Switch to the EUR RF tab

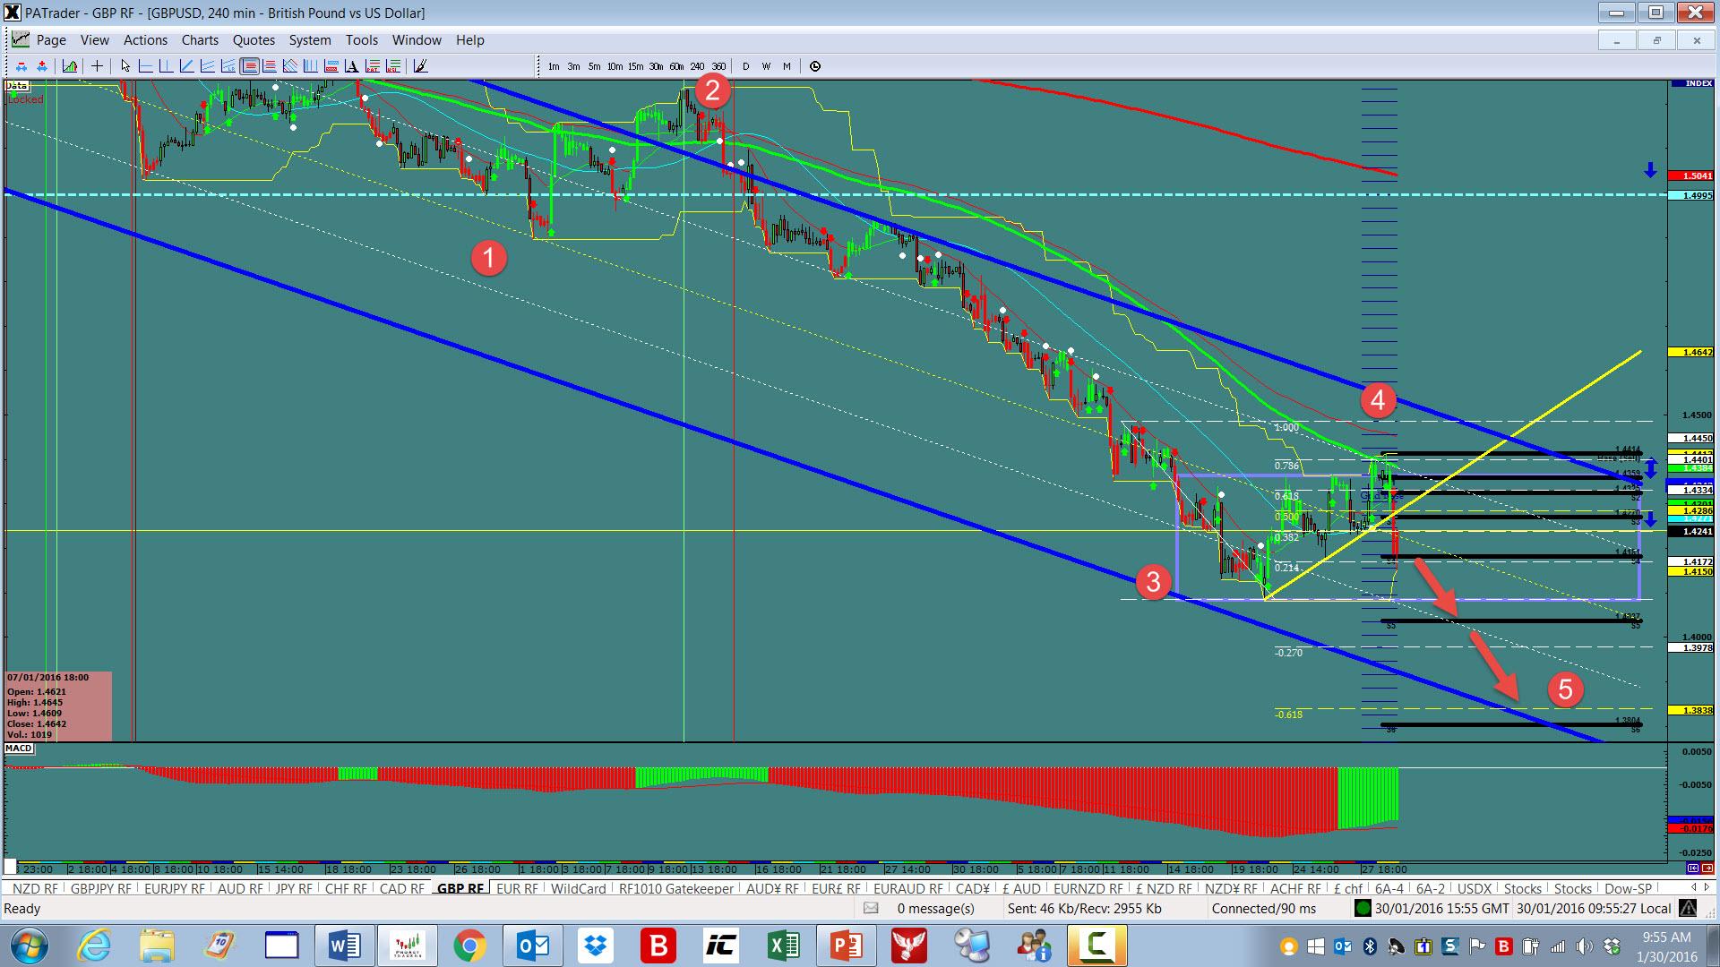(x=517, y=889)
